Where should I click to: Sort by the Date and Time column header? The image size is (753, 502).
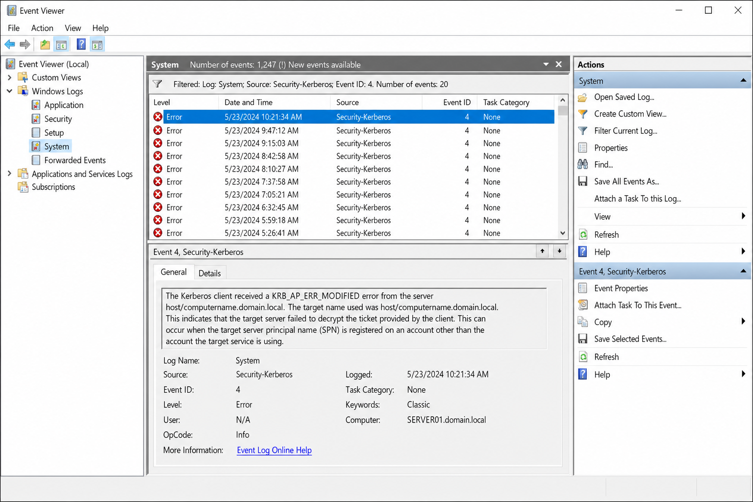point(274,102)
